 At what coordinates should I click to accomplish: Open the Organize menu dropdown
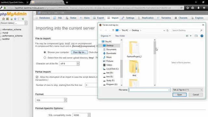[106, 36]
